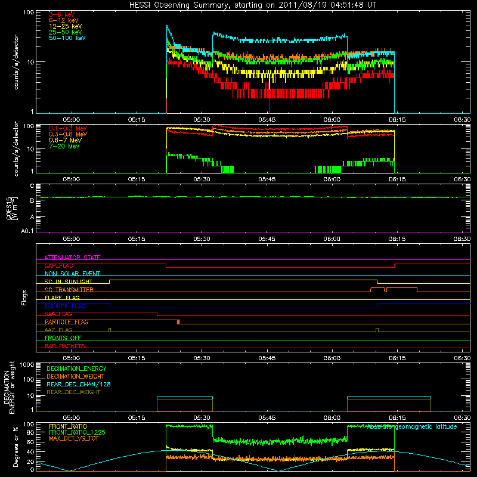Click the DECIMATION ENERGY or weight axis title
Viewport: 477px width, 477px height.
click(x=9, y=387)
